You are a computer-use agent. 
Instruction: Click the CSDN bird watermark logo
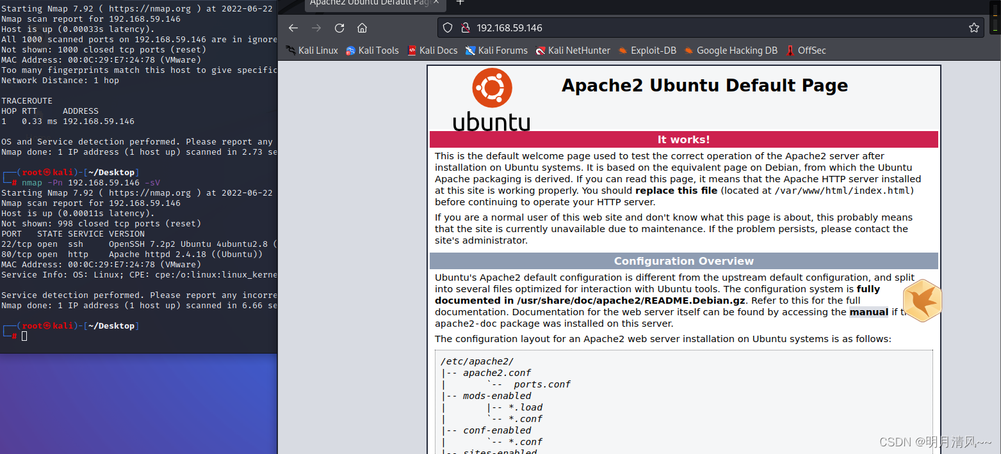tap(922, 301)
